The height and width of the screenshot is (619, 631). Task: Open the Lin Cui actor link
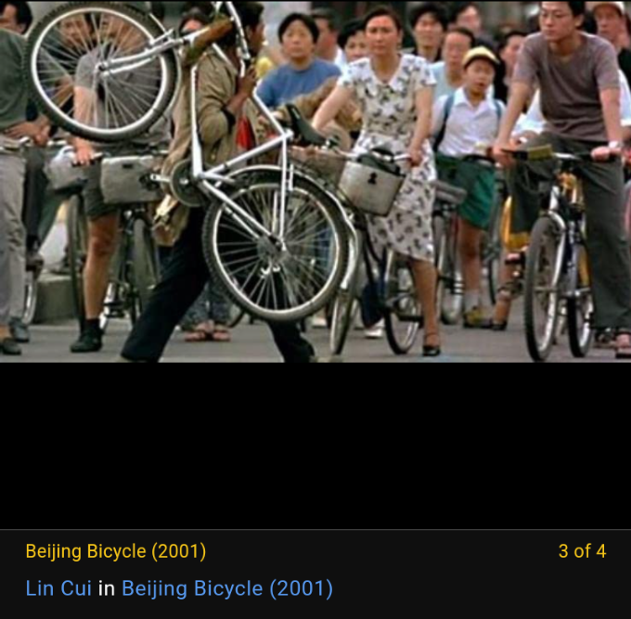pyautogui.click(x=58, y=588)
